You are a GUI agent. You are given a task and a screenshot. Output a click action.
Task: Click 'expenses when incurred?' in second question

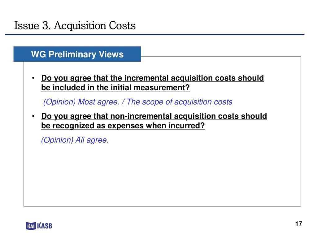pyautogui.click(x=156, y=126)
